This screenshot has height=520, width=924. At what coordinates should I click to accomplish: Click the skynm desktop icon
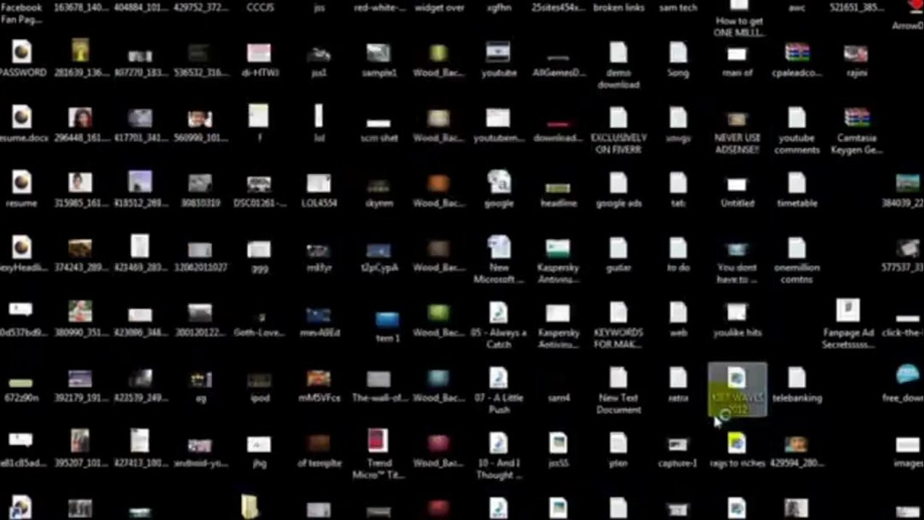[x=378, y=186]
